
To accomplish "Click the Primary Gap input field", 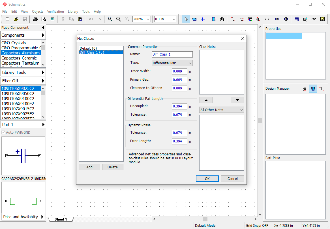I will click(x=179, y=80).
